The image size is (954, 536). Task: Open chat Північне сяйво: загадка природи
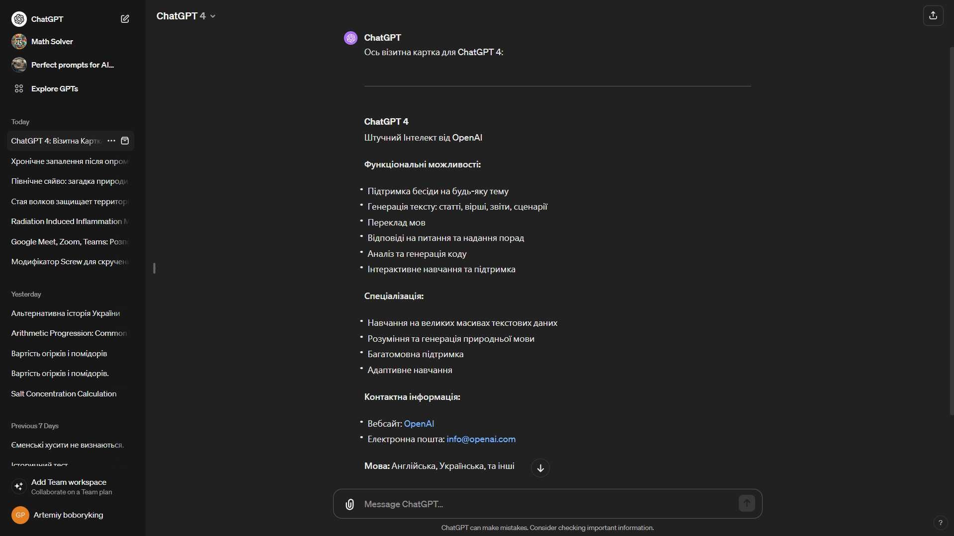click(70, 181)
